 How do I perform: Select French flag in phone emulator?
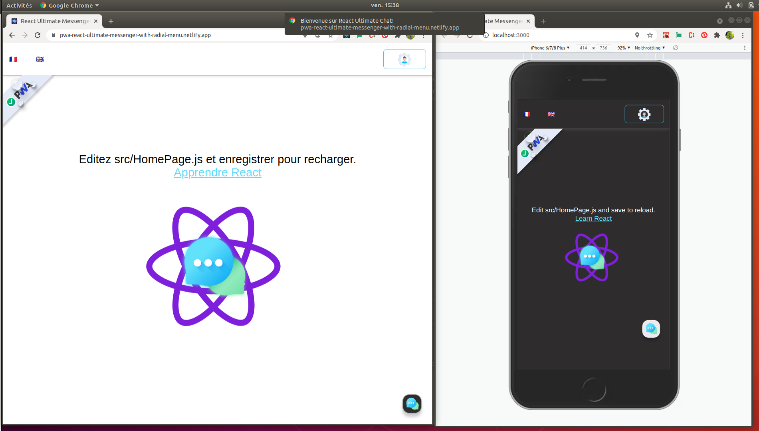(526, 114)
